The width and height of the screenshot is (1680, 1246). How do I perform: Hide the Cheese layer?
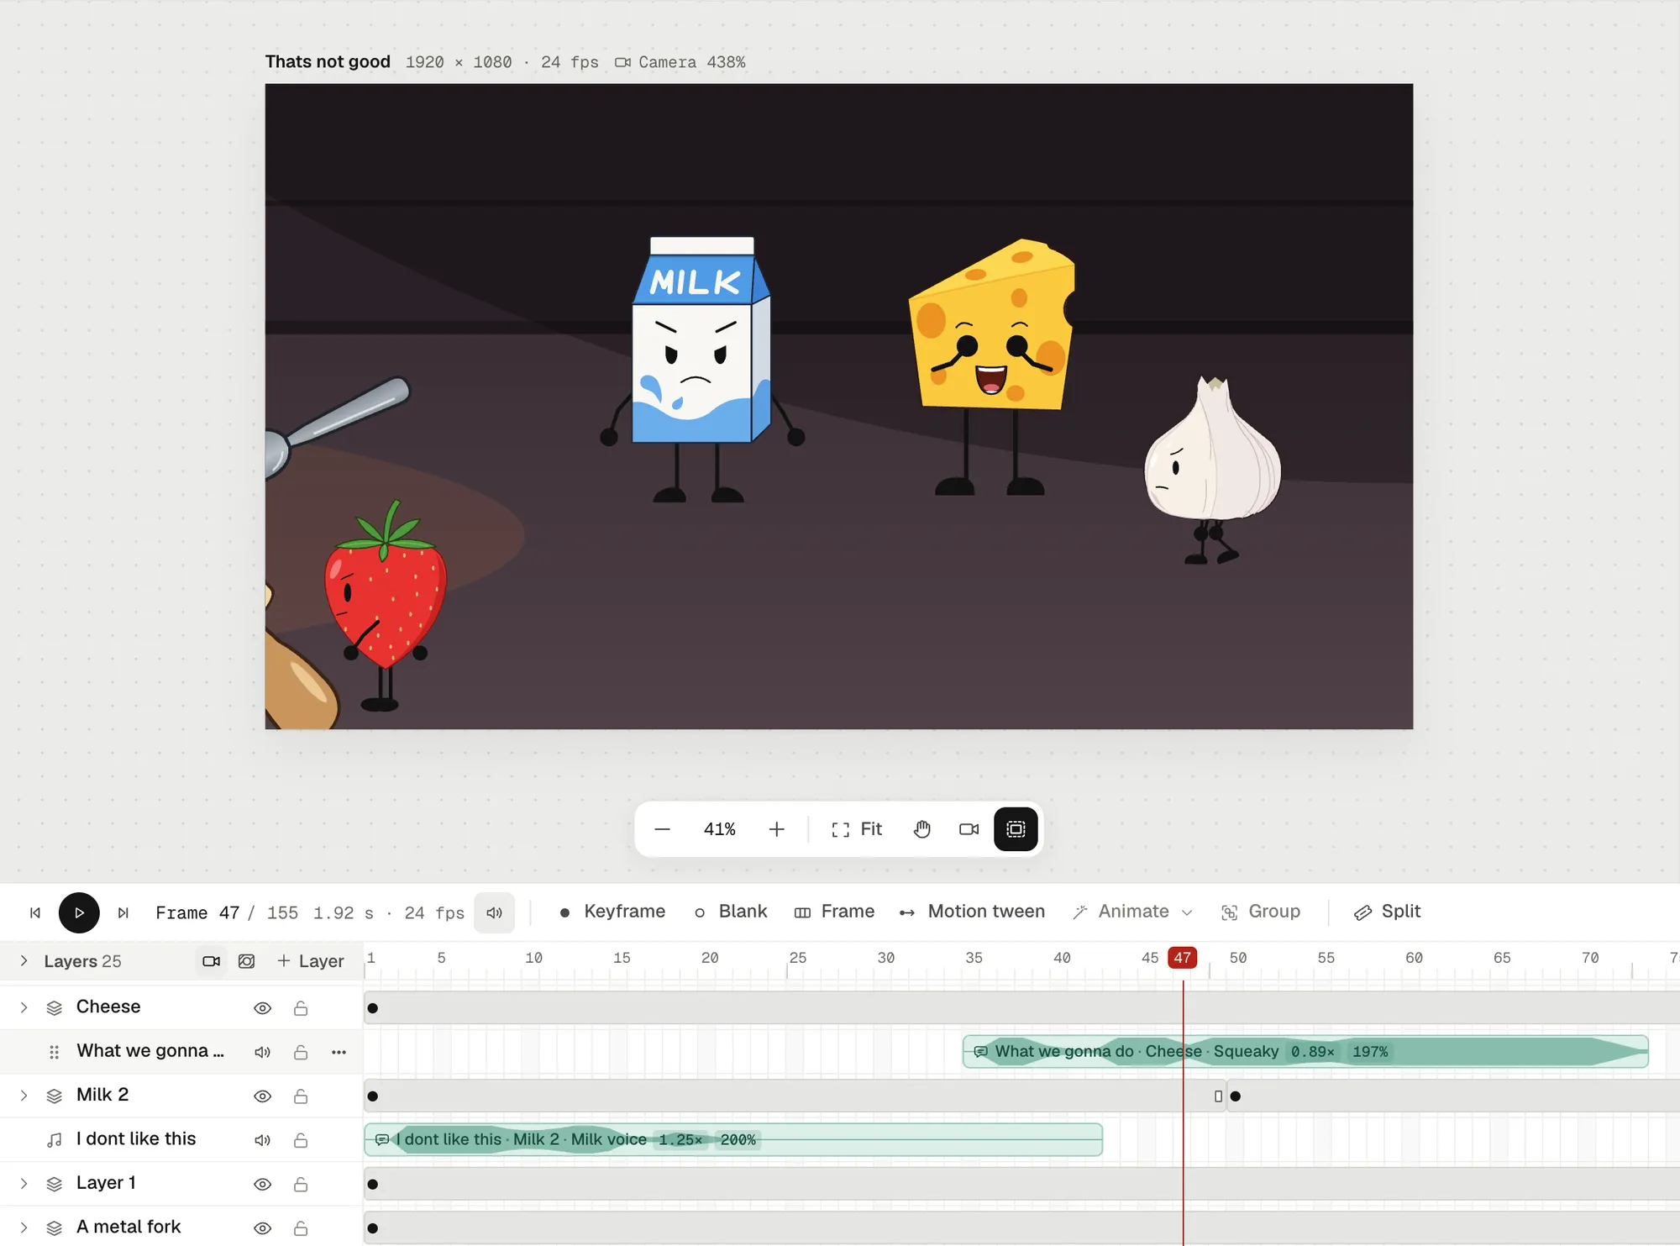pos(262,1008)
